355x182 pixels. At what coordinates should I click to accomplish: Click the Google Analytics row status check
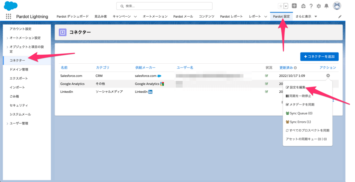pos(267,84)
